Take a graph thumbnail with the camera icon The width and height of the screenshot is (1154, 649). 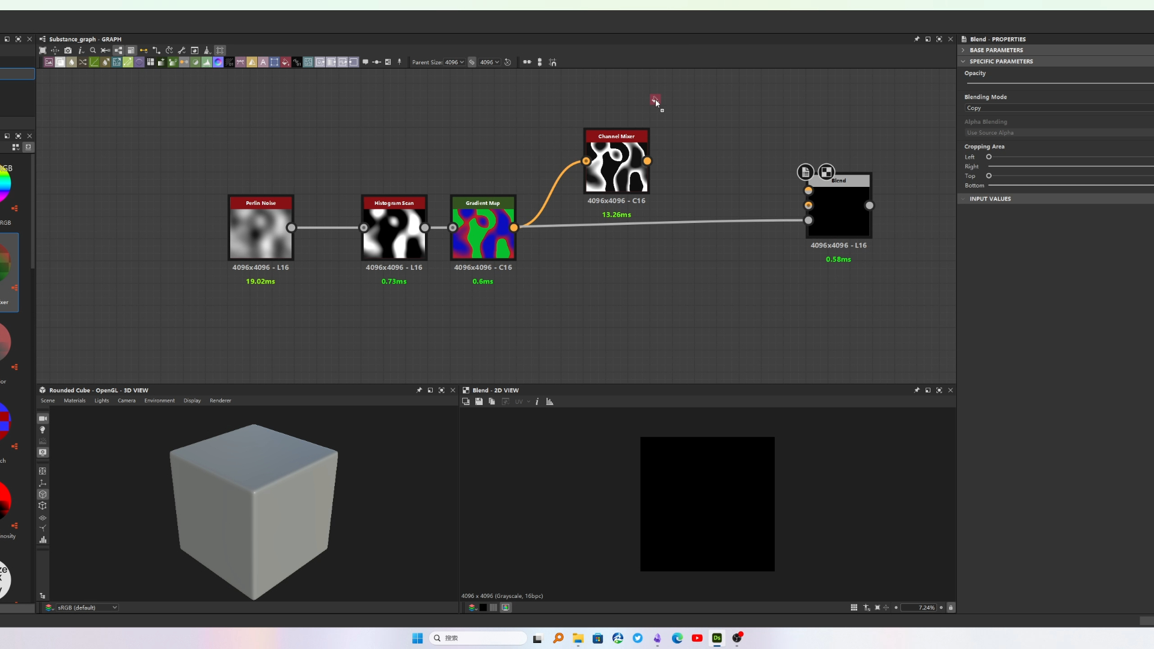tap(67, 50)
